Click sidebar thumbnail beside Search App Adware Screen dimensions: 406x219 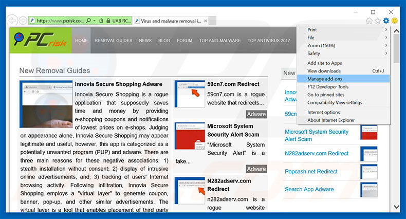[369, 190]
